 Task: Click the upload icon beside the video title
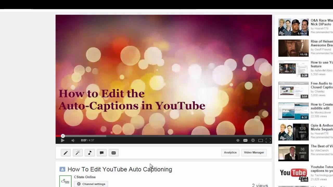pos(62,169)
